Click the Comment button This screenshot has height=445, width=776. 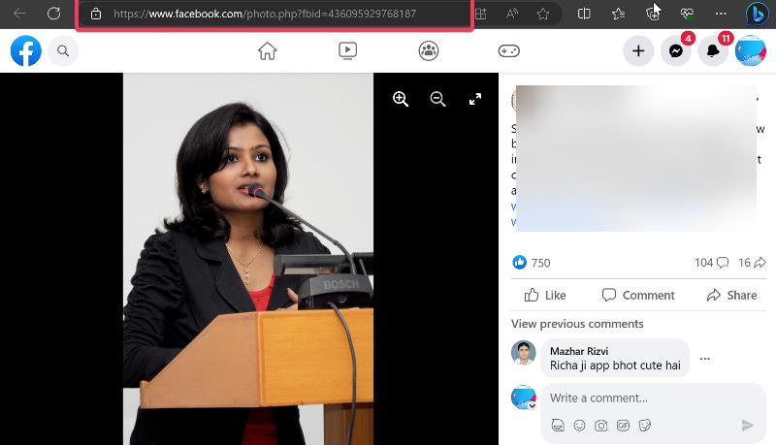(x=638, y=295)
